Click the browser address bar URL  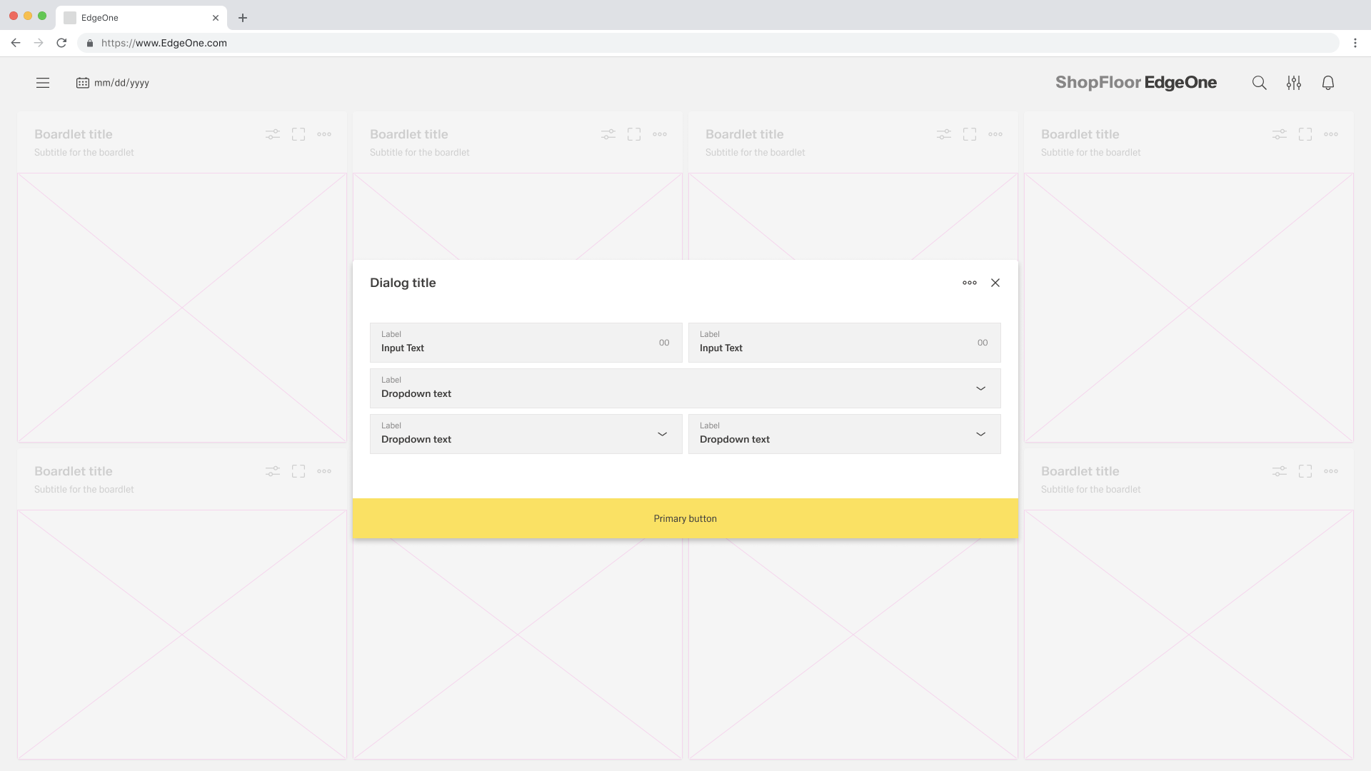pyautogui.click(x=164, y=43)
